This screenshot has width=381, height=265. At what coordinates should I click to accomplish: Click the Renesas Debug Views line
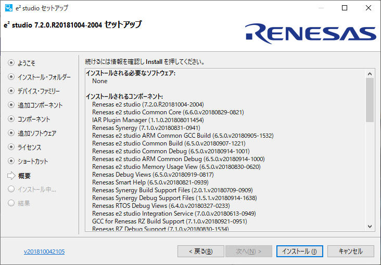(153, 175)
